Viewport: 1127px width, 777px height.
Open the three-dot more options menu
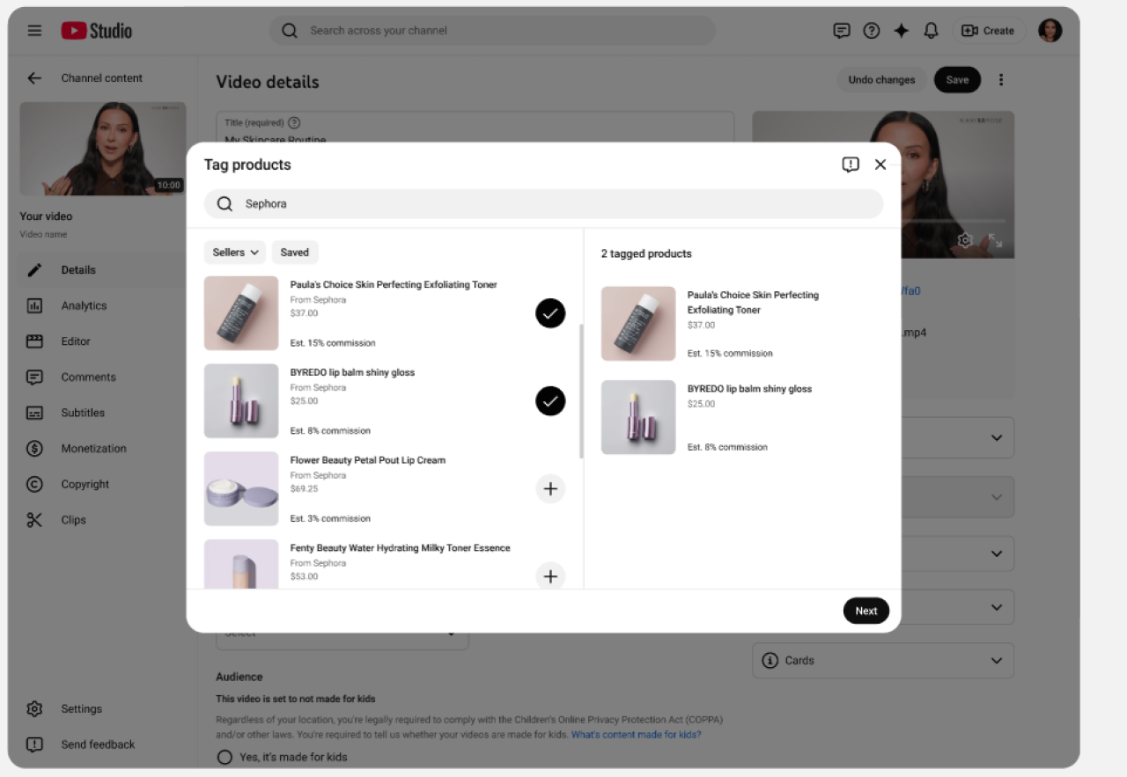(1001, 80)
